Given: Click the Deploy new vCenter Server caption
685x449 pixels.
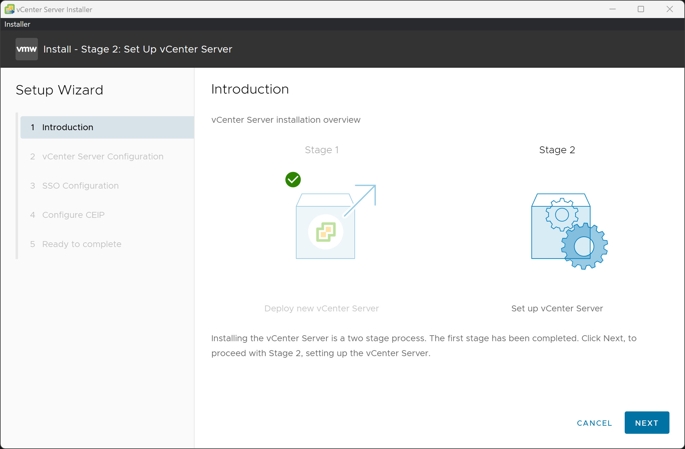Looking at the screenshot, I should point(321,308).
